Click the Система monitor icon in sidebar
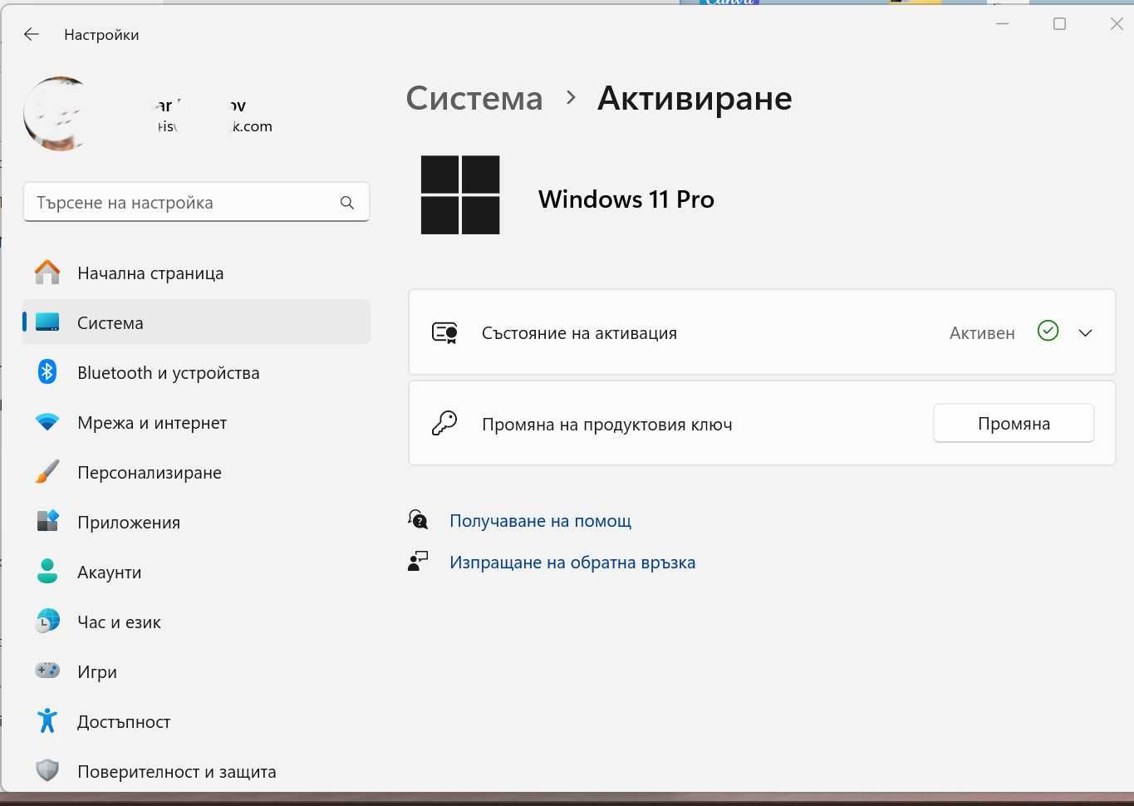 [x=47, y=322]
